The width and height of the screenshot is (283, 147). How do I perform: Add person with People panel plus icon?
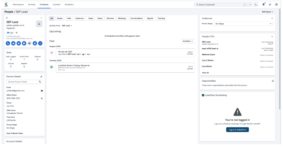click(x=272, y=37)
